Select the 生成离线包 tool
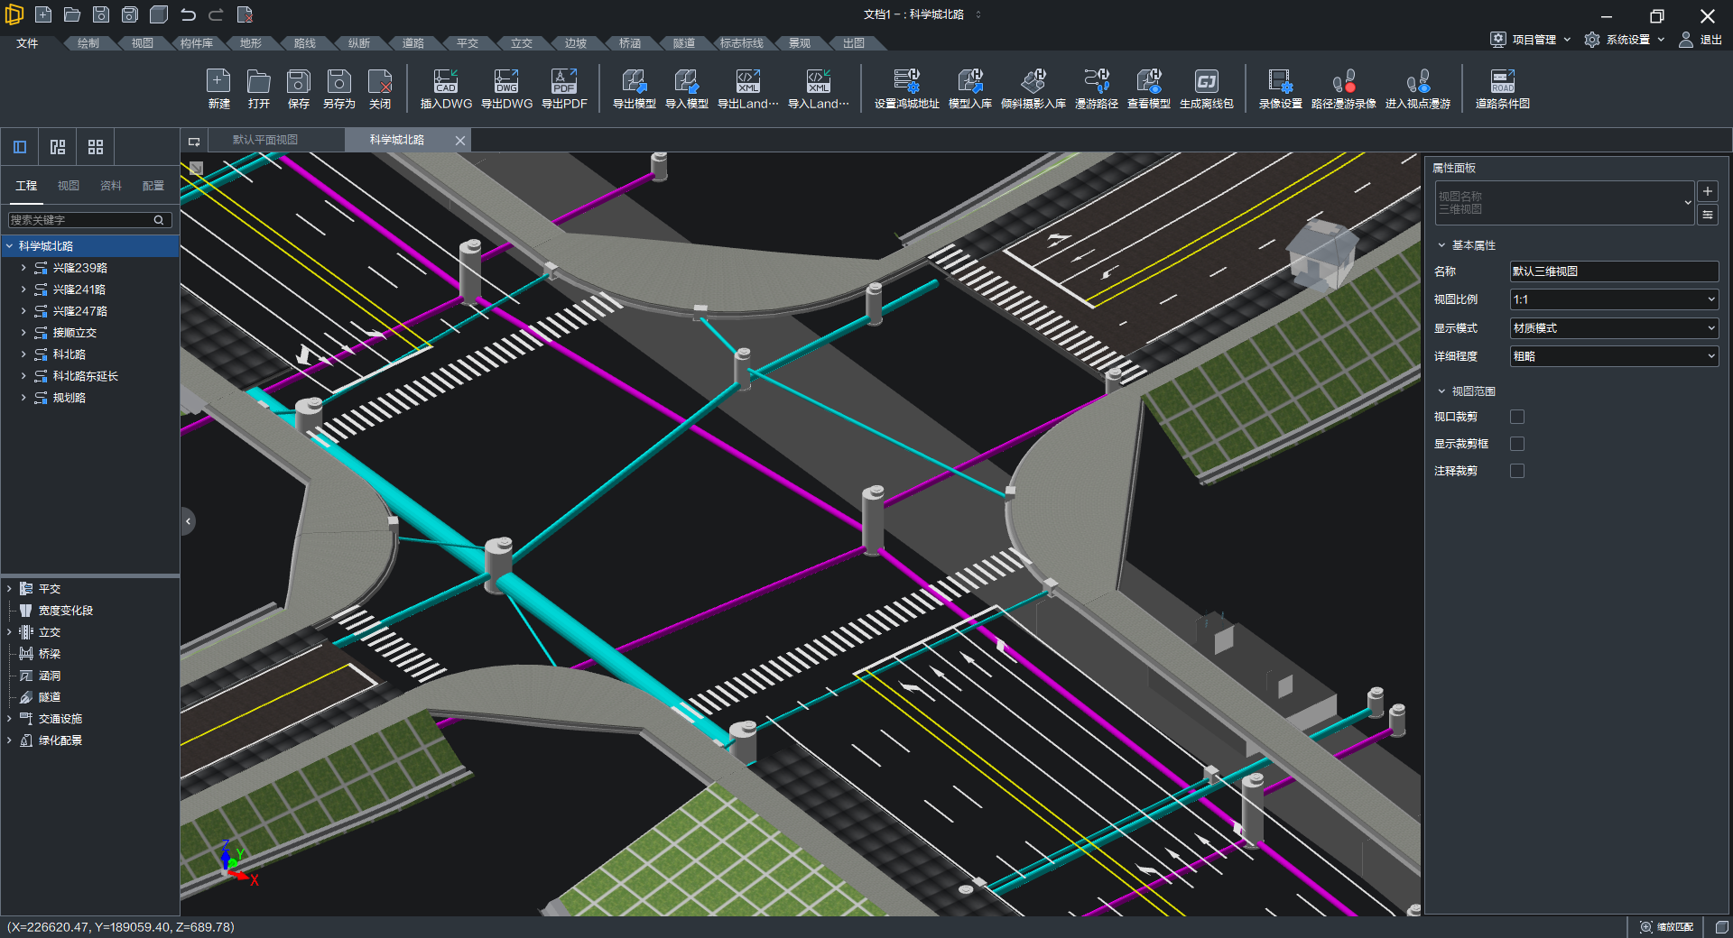This screenshot has height=938, width=1733. [x=1206, y=88]
